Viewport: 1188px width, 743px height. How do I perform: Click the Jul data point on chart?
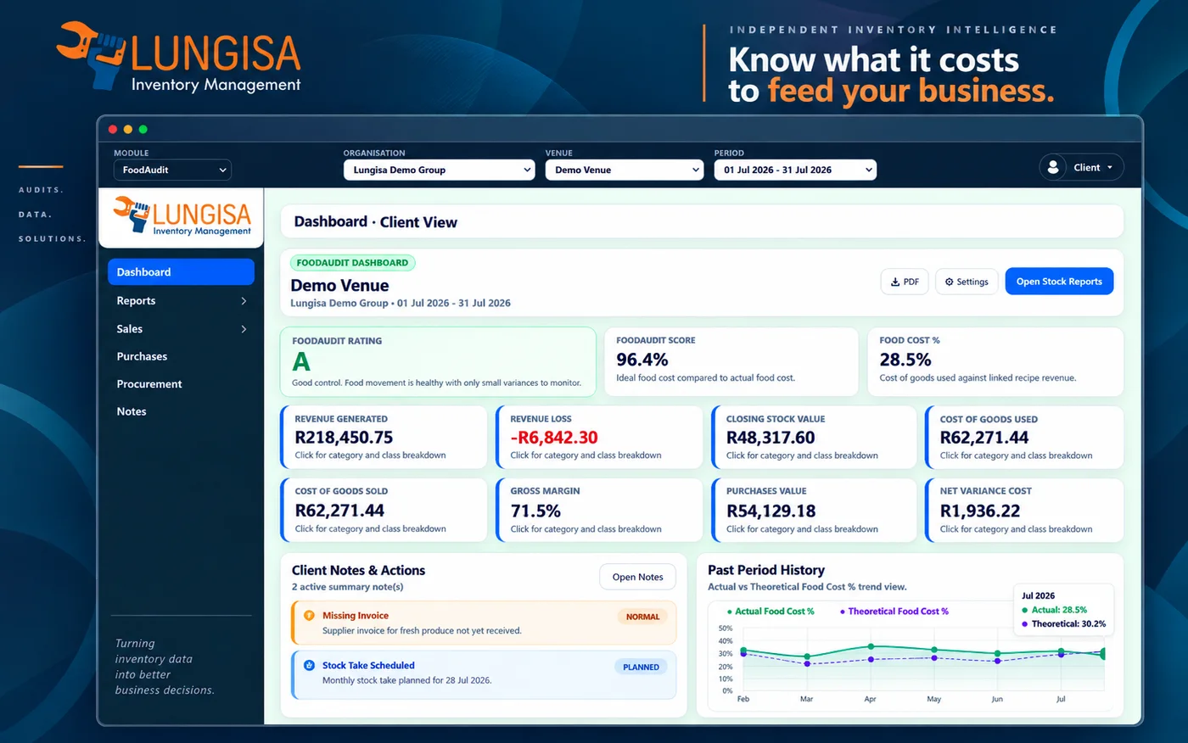tap(1061, 651)
